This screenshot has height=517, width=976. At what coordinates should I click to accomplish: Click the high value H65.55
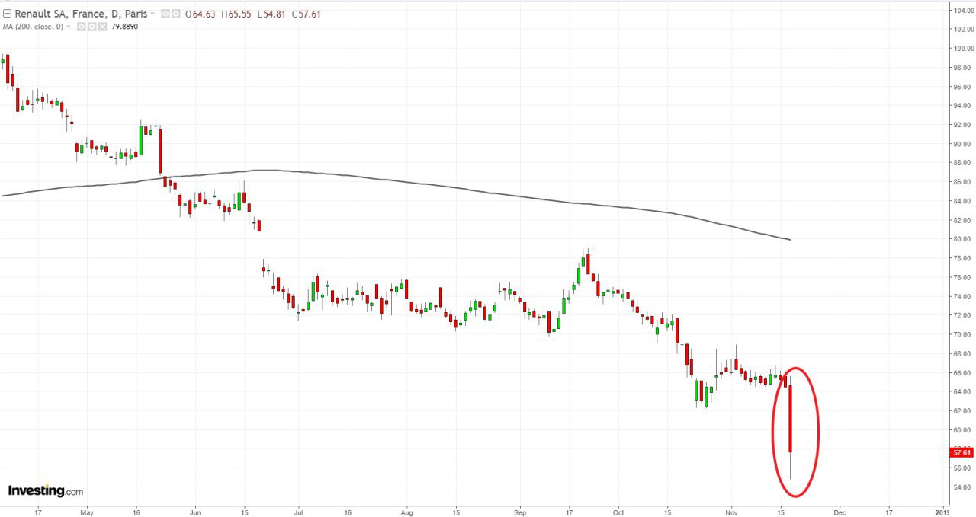(236, 14)
